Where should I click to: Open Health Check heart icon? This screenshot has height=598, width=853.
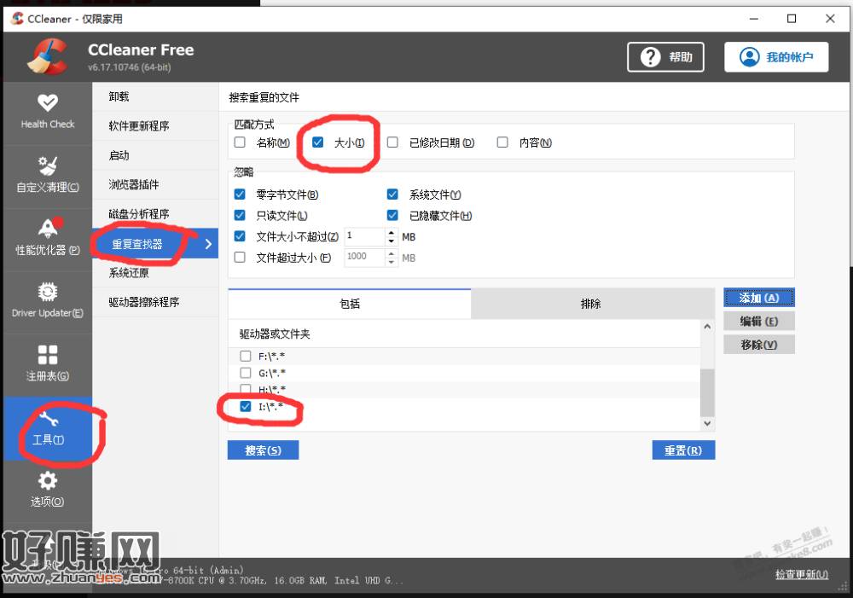tap(48, 103)
